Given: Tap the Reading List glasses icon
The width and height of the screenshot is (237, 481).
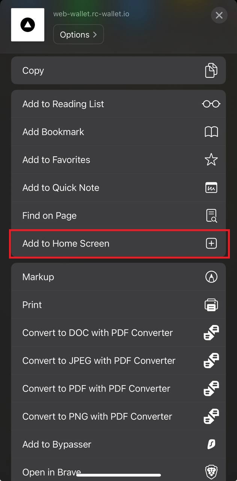Looking at the screenshot, I should coord(211,104).
